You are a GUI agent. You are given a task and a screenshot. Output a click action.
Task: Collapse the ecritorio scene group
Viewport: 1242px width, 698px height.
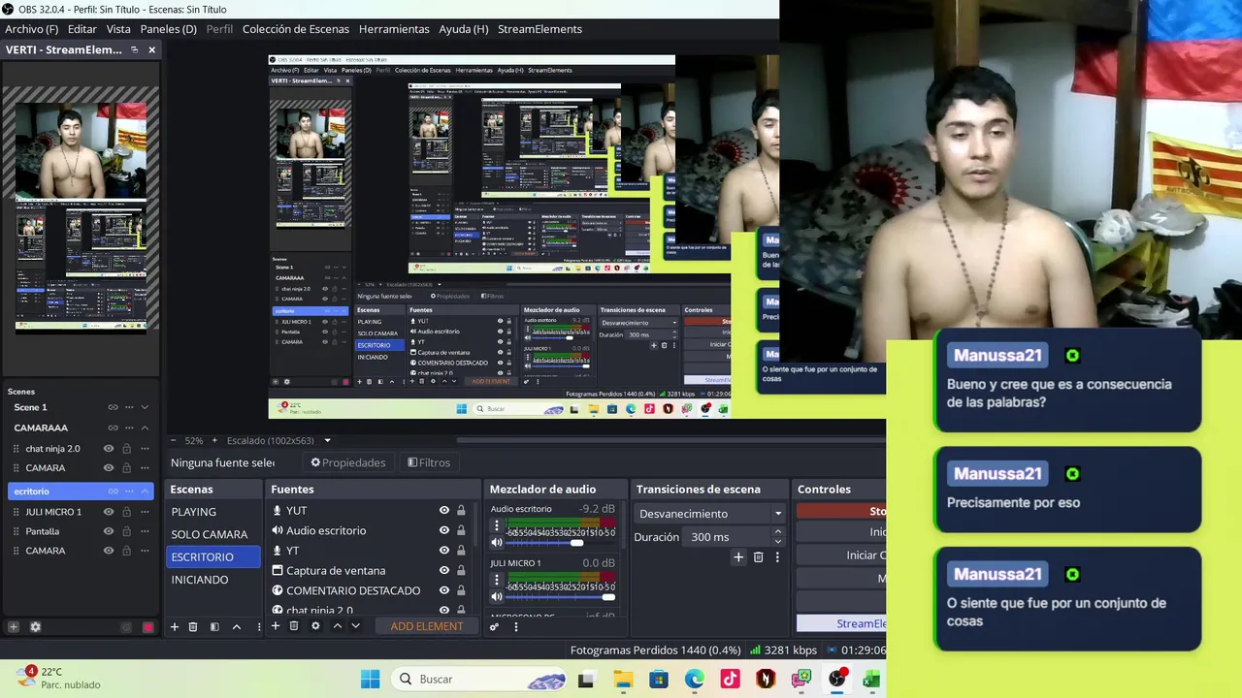(145, 492)
